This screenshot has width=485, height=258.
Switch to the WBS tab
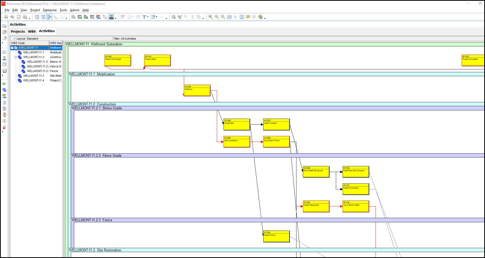(x=32, y=31)
